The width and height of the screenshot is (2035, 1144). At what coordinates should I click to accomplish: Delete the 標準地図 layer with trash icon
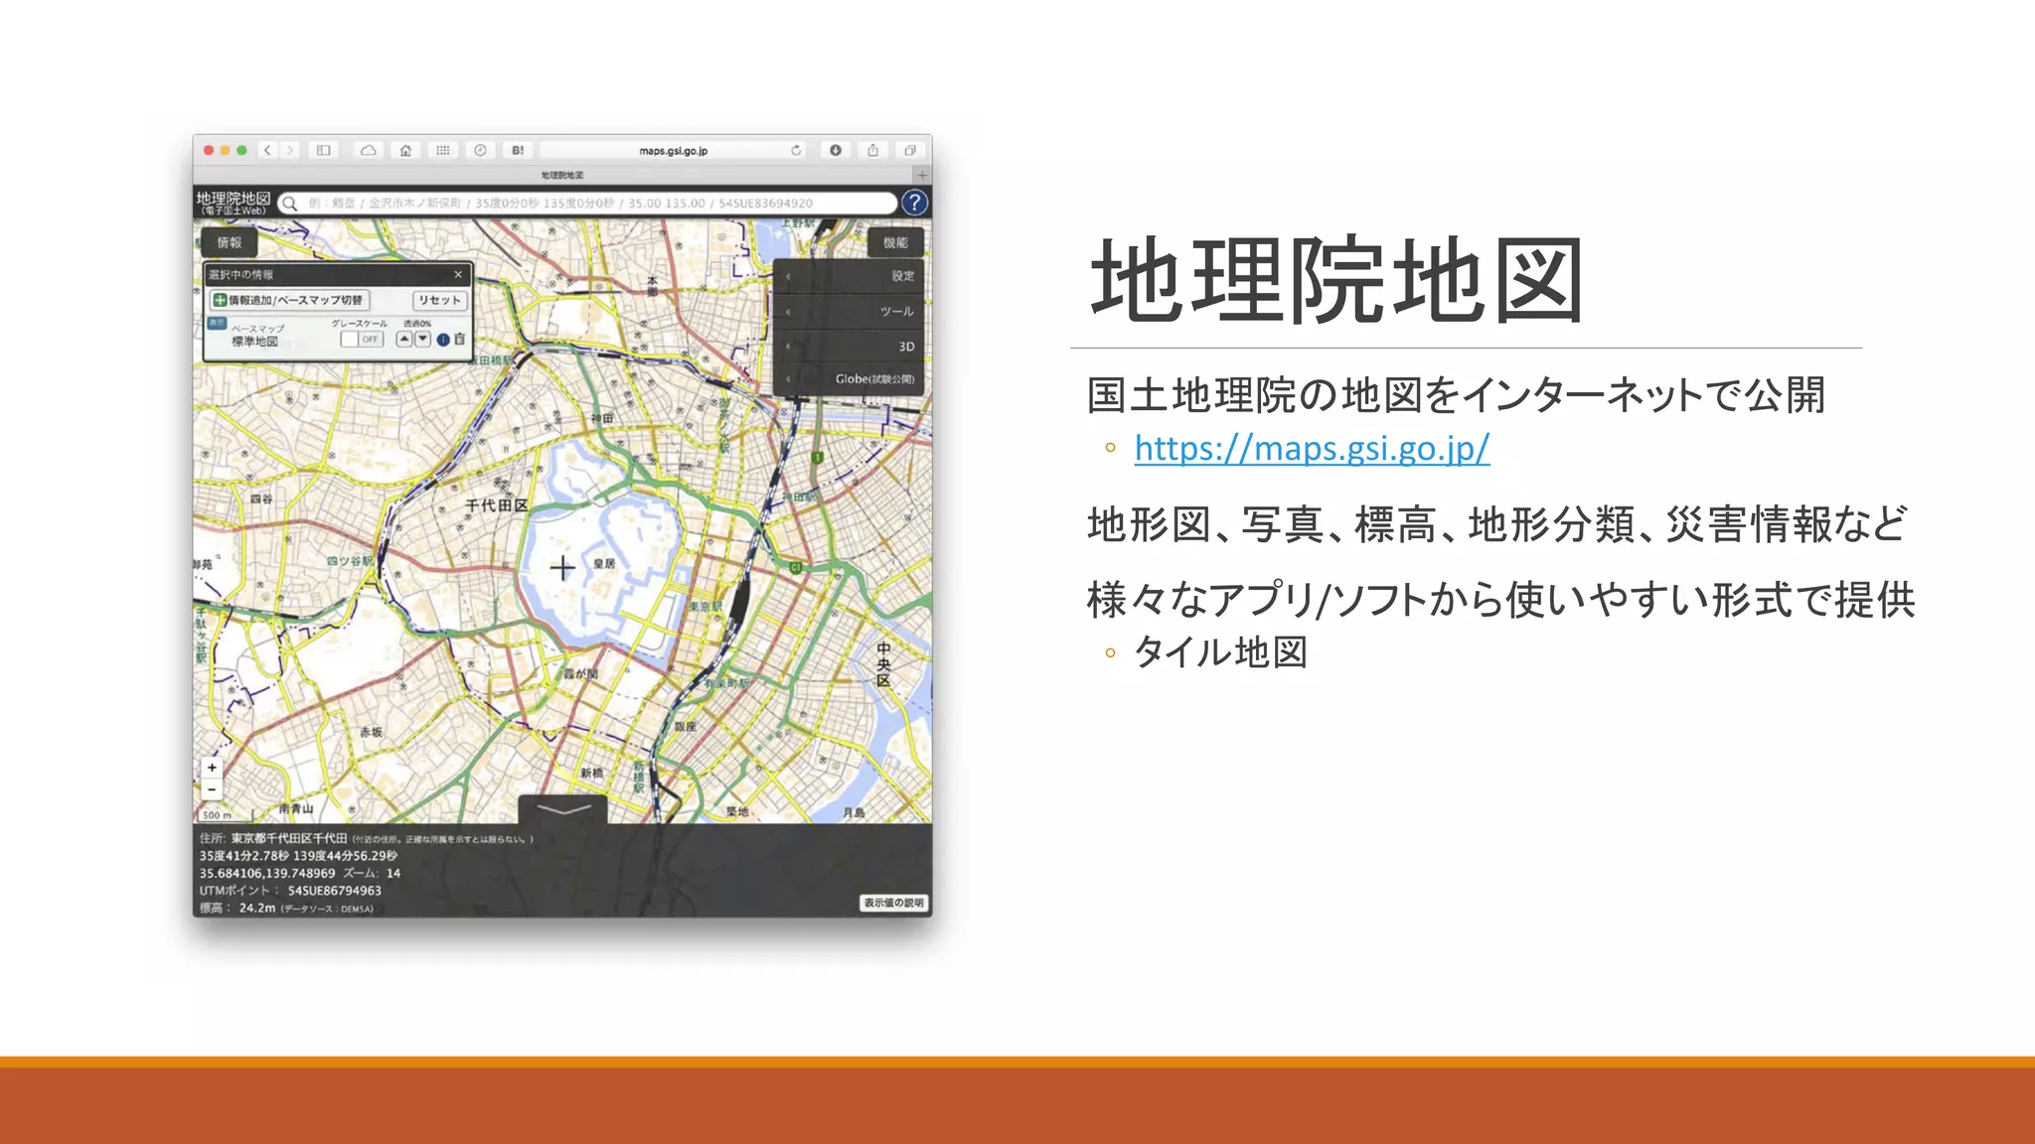click(x=459, y=339)
